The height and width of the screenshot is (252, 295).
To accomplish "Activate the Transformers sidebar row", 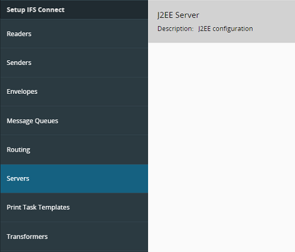I will pyautogui.click(x=74, y=237).
